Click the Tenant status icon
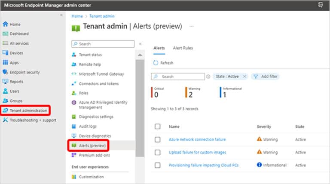The image size is (330, 184). pos(74,55)
